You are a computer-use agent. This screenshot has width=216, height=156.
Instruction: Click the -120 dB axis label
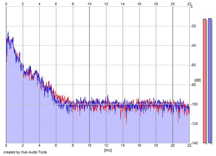click(x=194, y=124)
